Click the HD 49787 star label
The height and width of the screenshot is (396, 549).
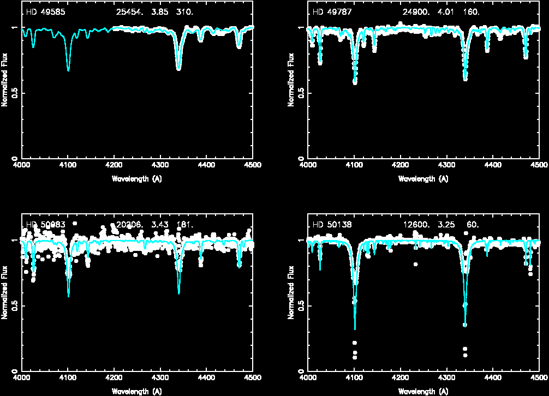[x=332, y=12]
